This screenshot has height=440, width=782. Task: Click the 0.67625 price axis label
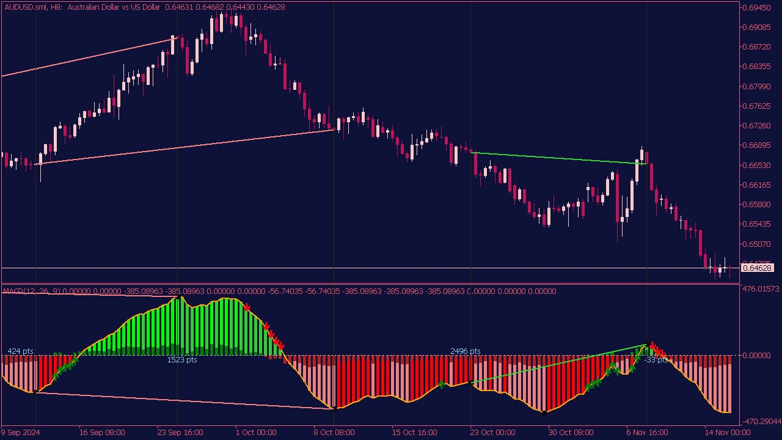coord(756,106)
